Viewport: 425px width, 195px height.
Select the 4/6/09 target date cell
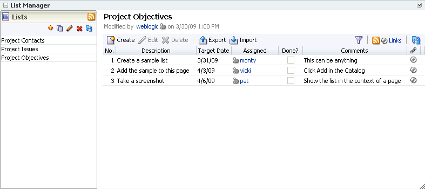(206, 81)
